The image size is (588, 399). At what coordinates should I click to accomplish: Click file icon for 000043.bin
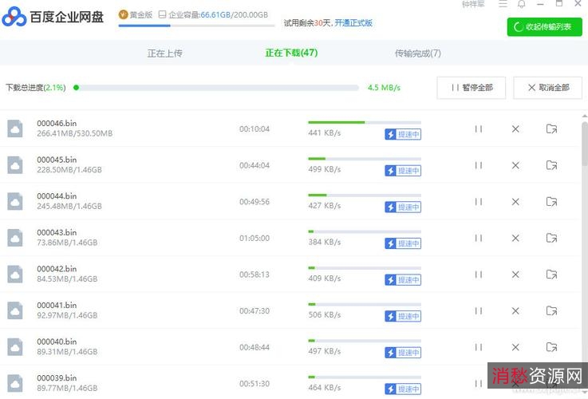click(15, 238)
